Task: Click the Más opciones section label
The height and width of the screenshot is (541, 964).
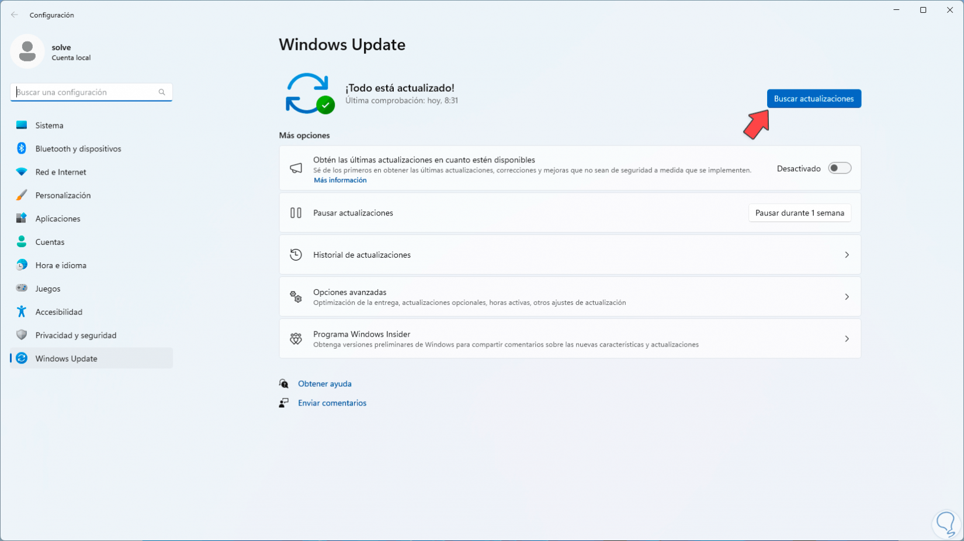Action: pyautogui.click(x=304, y=135)
